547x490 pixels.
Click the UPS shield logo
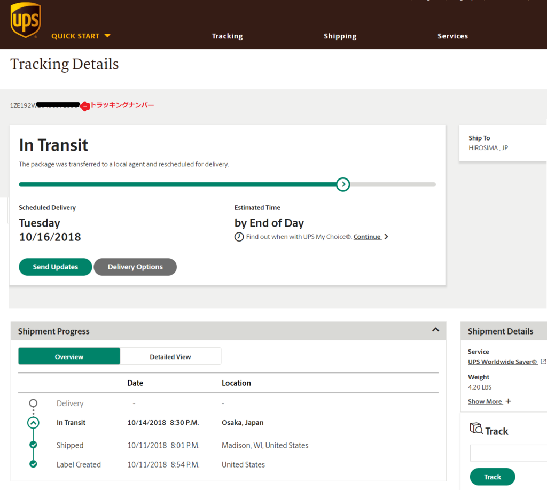[x=26, y=20]
